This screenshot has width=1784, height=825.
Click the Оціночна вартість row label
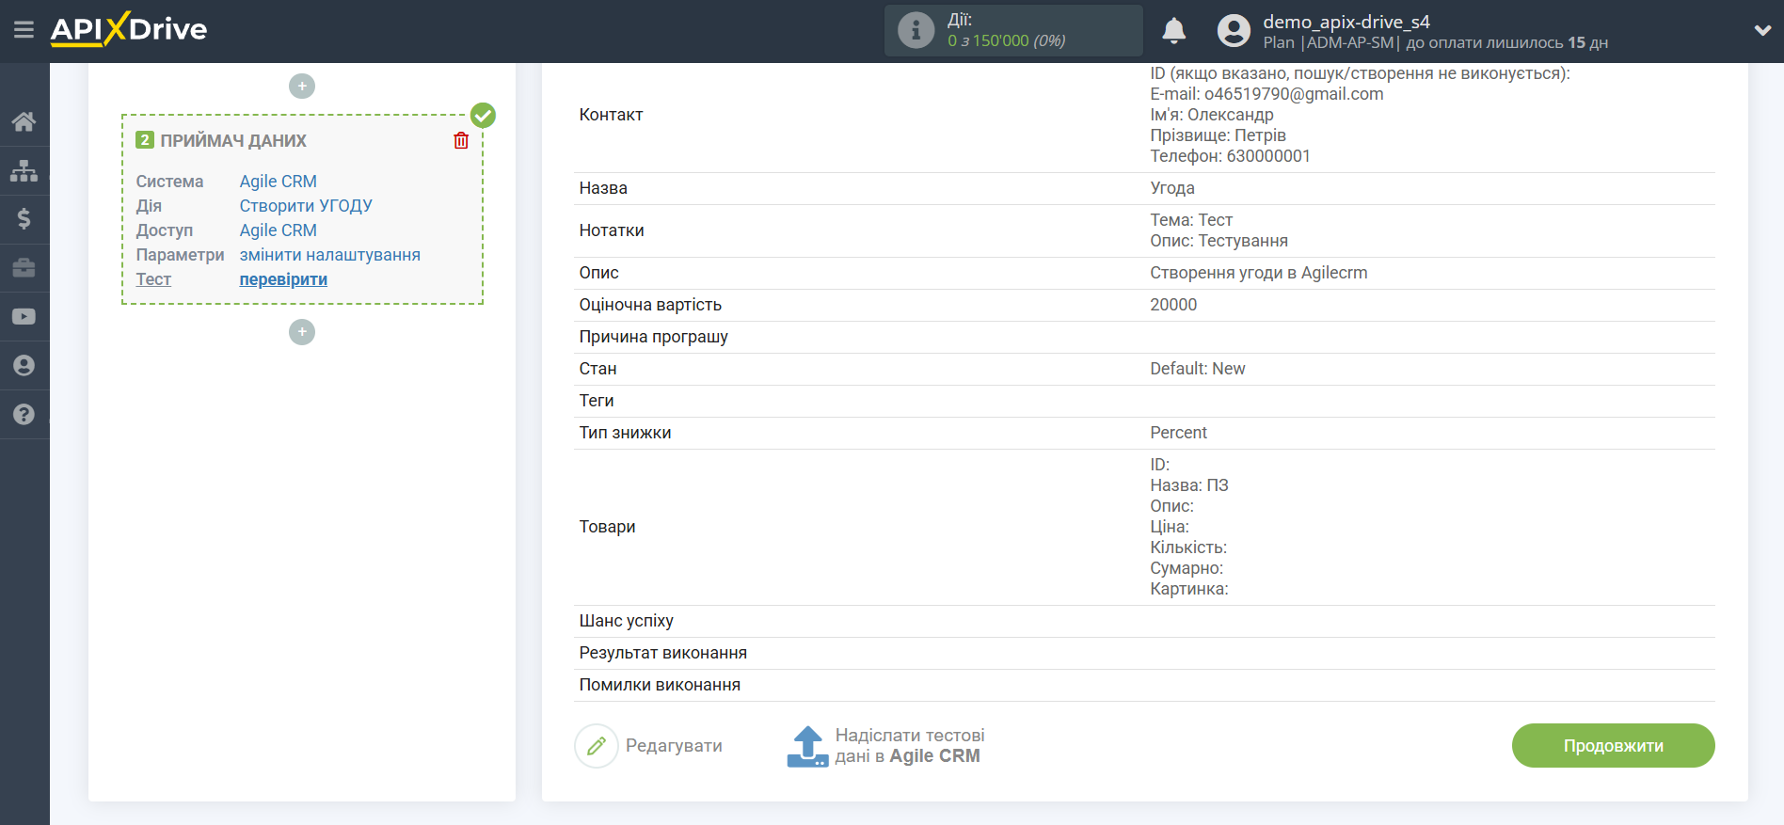coord(650,305)
